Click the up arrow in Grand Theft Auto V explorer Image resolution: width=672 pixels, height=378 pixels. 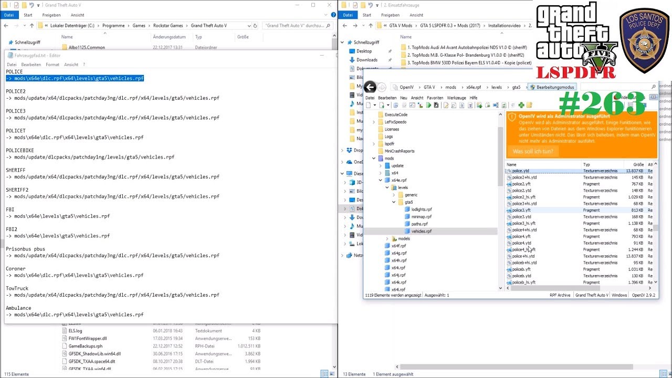pyautogui.click(x=31, y=25)
